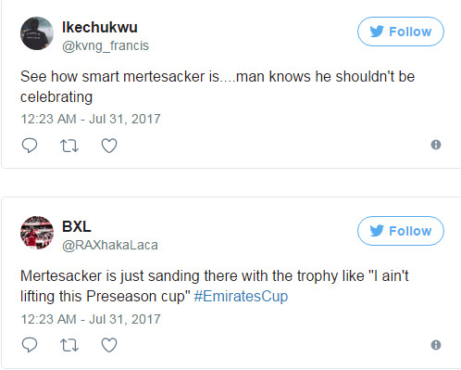
Task: Open info icon on BXL's tweet
Action: 436,345
